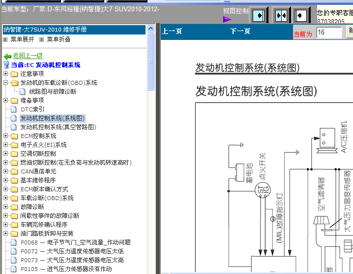This screenshot has width=353, height=274.
Task: Click the 菜单折叠 icon
Action: [x=41, y=40]
